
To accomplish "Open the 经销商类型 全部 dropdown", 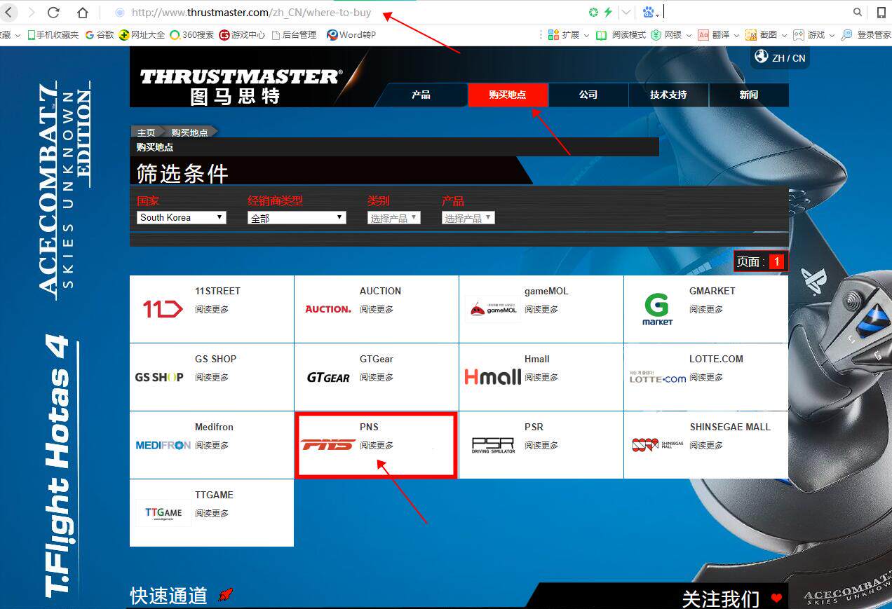I will point(297,218).
